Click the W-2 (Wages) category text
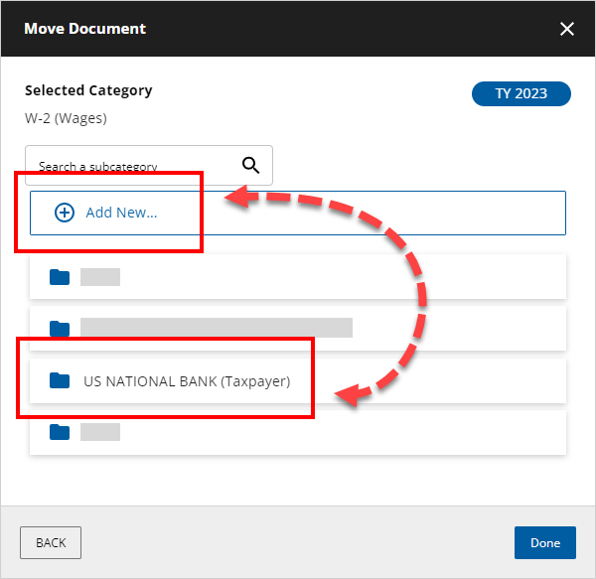 coord(66,118)
